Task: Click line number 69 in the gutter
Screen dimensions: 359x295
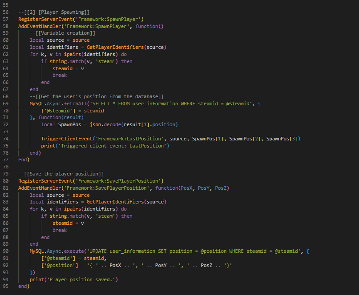Action: [x=6, y=103]
